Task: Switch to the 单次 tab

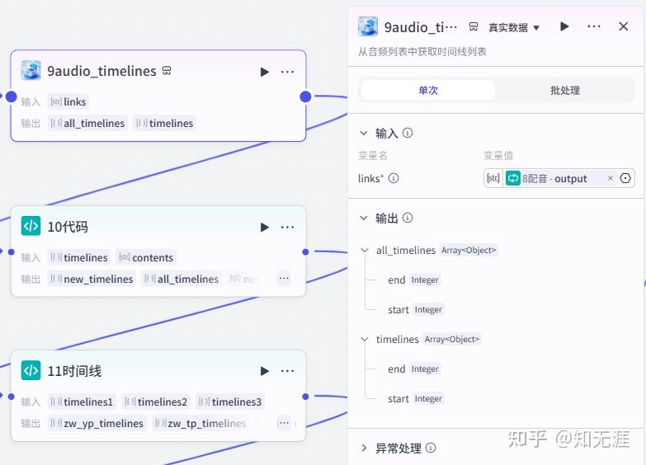Action: [x=428, y=90]
